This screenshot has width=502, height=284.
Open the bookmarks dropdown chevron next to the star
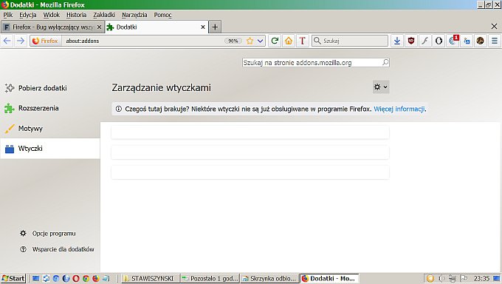pyautogui.click(x=261, y=41)
